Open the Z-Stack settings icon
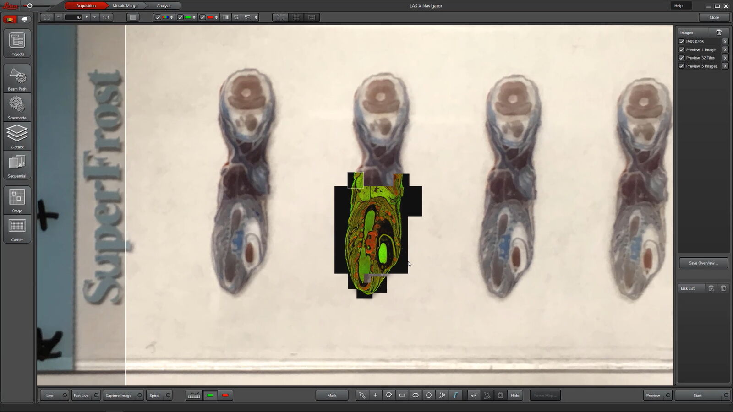733x412 pixels. [x=17, y=136]
